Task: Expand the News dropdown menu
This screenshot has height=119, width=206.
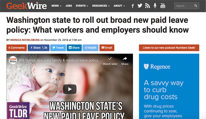Action: point(56,6)
